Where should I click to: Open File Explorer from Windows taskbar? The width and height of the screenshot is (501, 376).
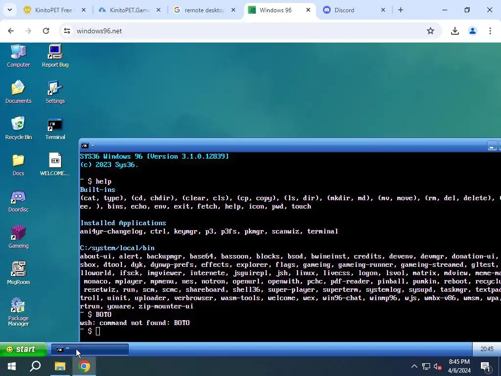(60, 366)
